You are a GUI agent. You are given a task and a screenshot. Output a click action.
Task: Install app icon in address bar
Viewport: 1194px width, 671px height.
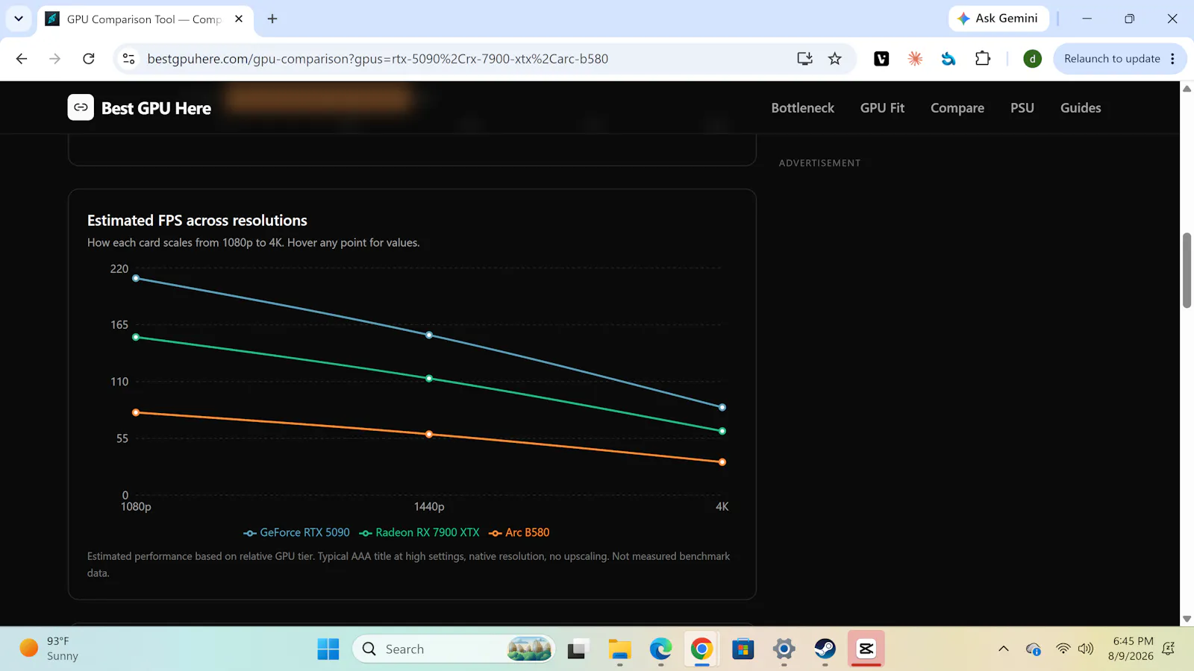804,59
